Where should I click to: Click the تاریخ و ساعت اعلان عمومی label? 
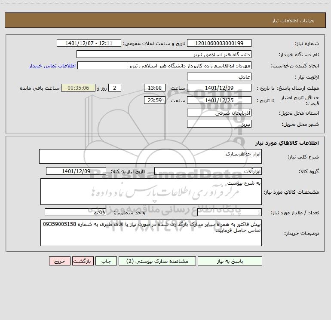(x=154, y=43)
